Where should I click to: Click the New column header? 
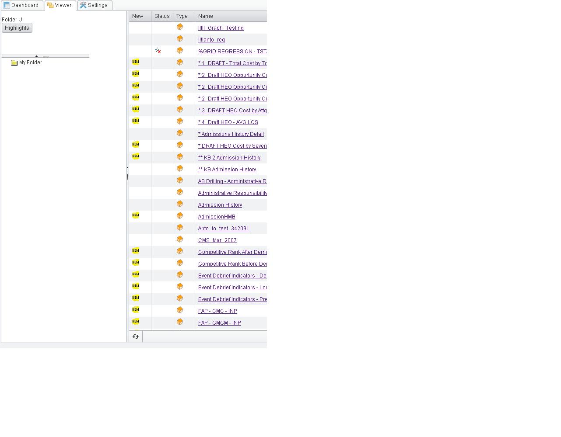click(x=138, y=16)
